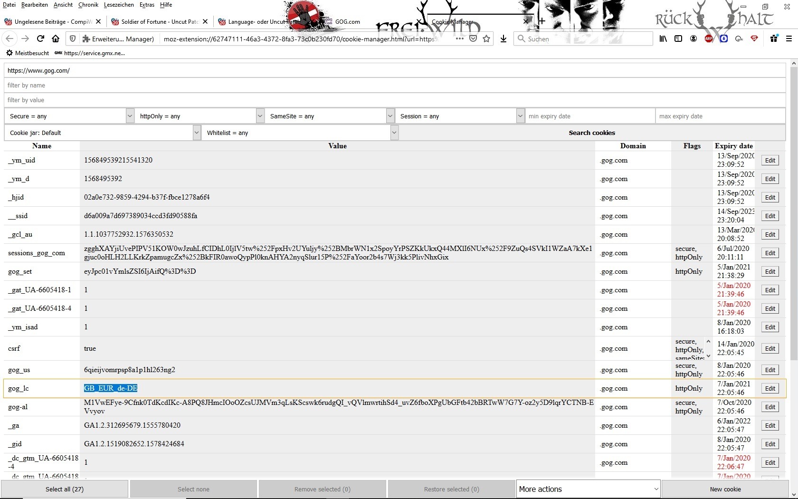Edit the gog-al cookie
This screenshot has width=798, height=499.
point(770,407)
